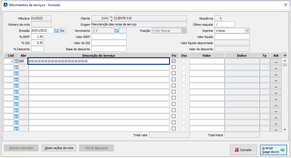291x158 pixels.
Task: Click the Cliente code field 2141
Action: tap(100, 18)
